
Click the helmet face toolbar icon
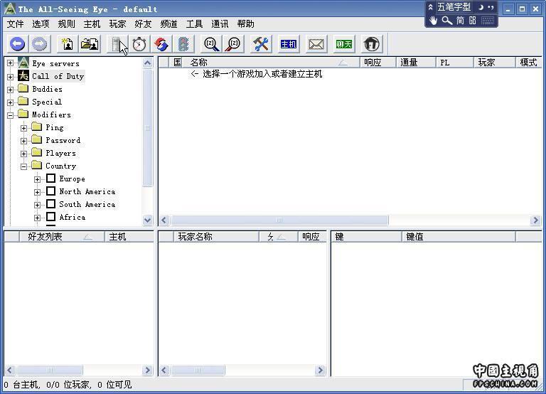(371, 44)
